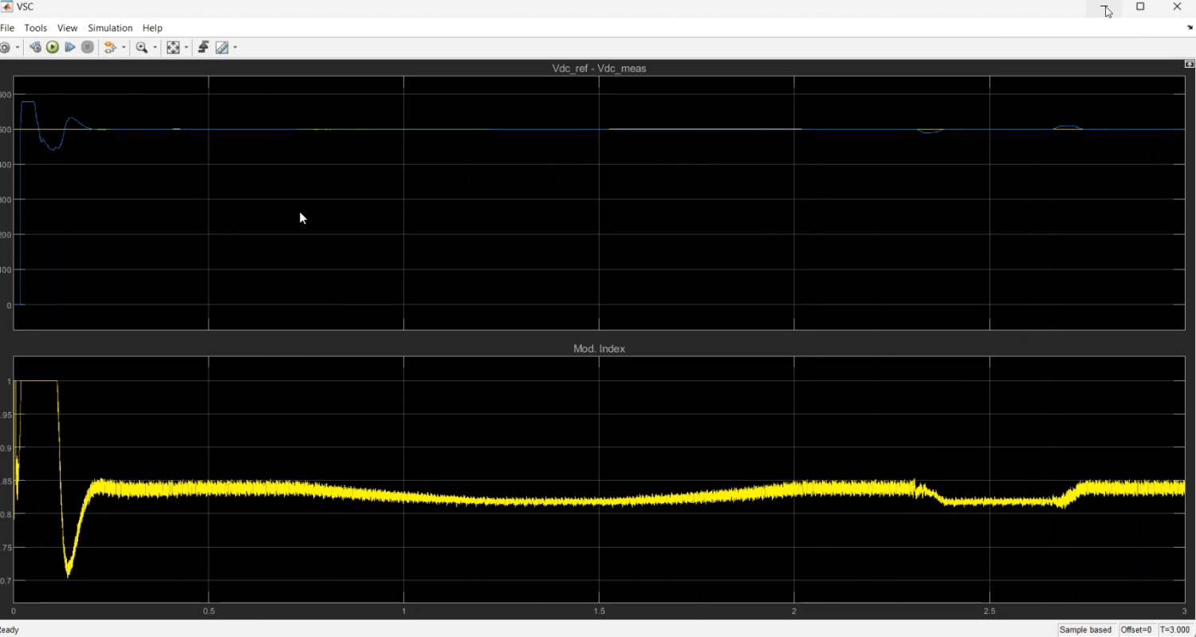Click the Highlight Simulink block icon
Image resolution: width=1196 pixels, height=637 pixels.
(111, 48)
